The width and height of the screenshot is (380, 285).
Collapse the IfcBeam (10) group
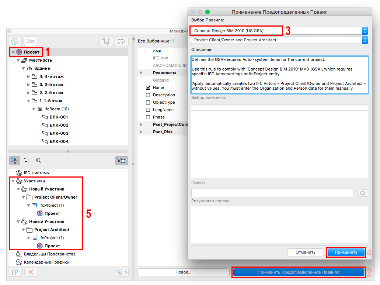(x=34, y=109)
